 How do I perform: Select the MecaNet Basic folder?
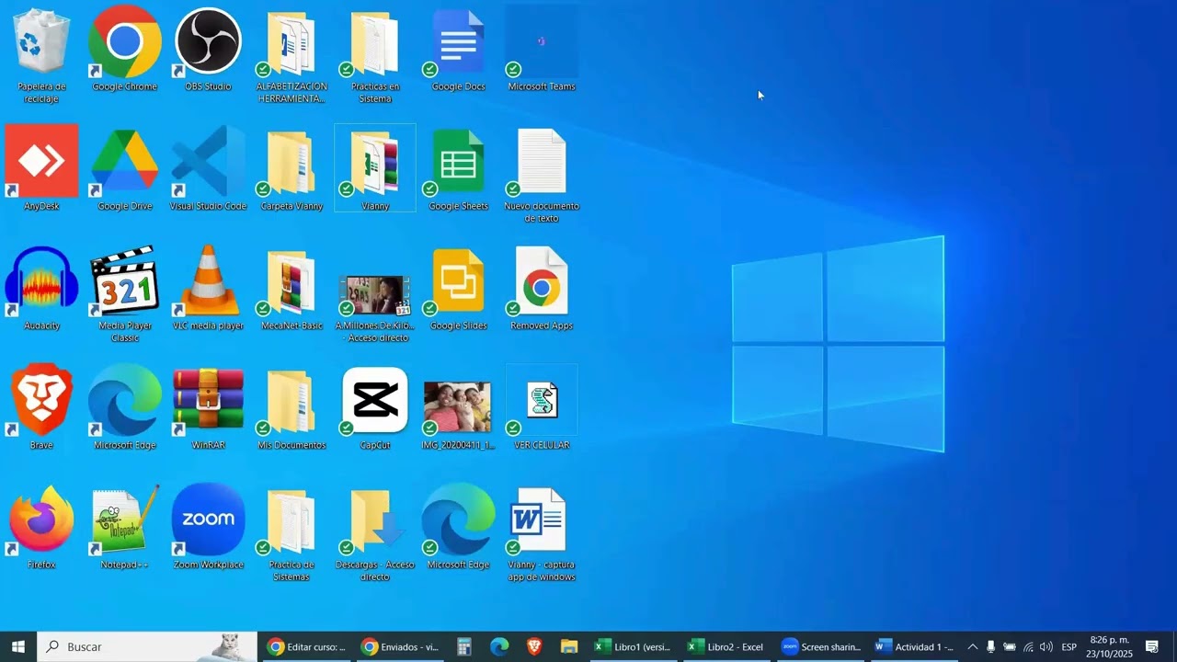(x=291, y=289)
